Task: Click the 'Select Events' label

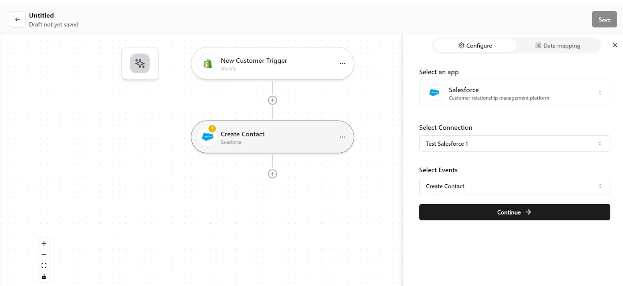Action: pyautogui.click(x=438, y=170)
